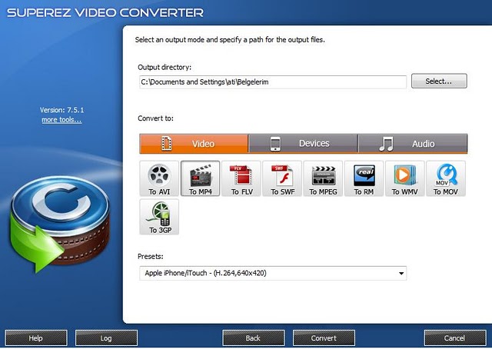Choose the To MOV QuickTime icon

point(446,178)
